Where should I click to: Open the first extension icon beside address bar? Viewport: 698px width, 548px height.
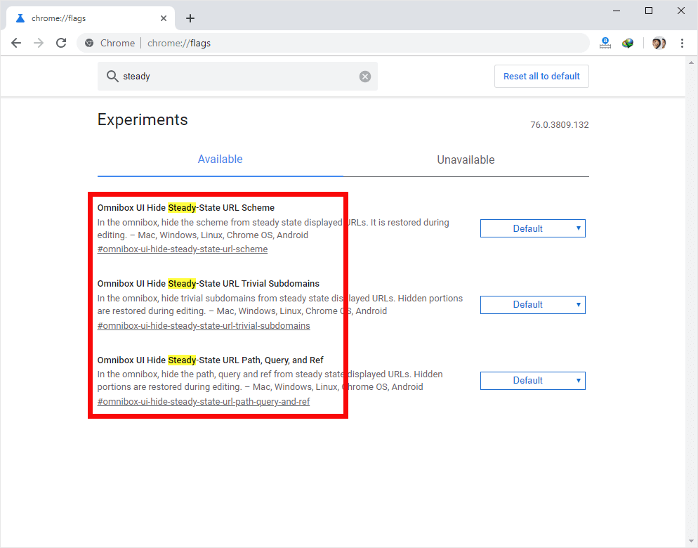point(605,44)
